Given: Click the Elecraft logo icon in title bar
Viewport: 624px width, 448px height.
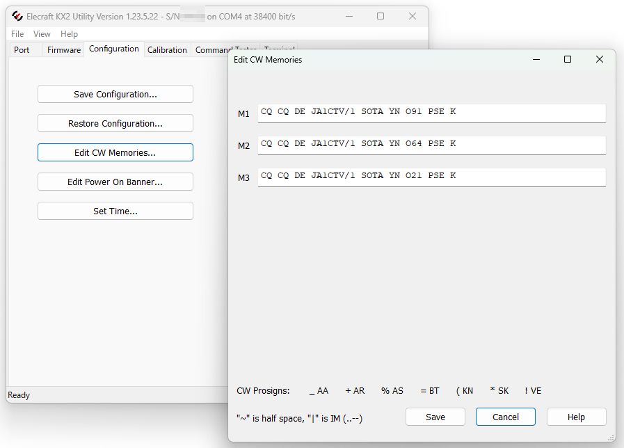Looking at the screenshot, I should pyautogui.click(x=17, y=16).
